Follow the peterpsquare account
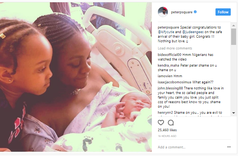238x156 pixels. 223,12
